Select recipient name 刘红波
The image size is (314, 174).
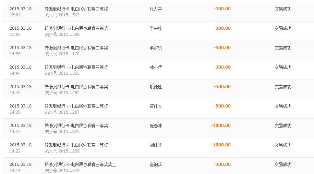156,145
